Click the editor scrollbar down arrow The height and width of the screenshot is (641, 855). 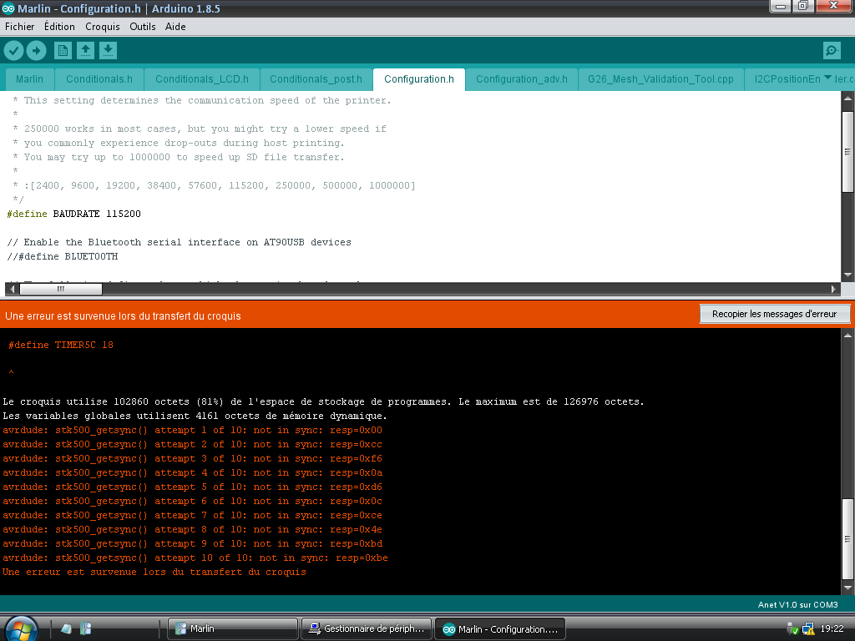(x=847, y=275)
